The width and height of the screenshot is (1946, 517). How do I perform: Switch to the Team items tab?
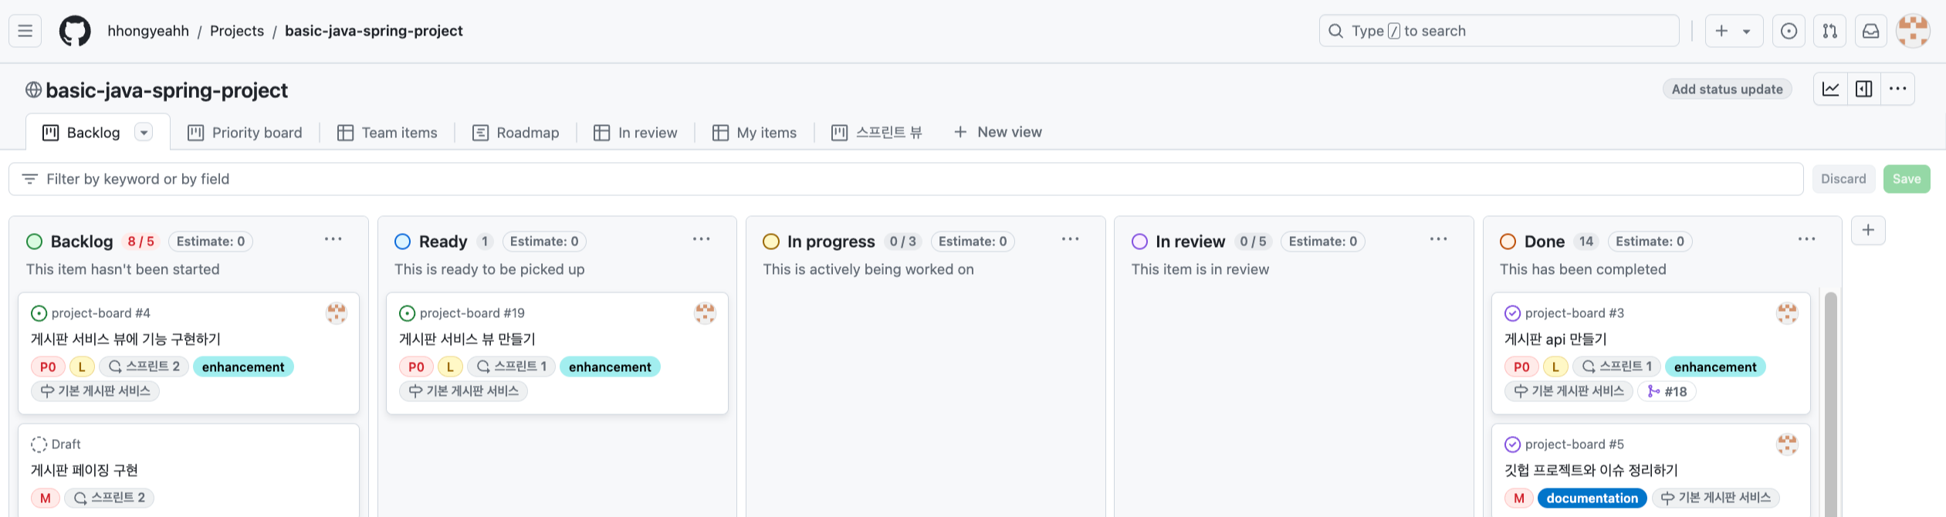coord(388,133)
